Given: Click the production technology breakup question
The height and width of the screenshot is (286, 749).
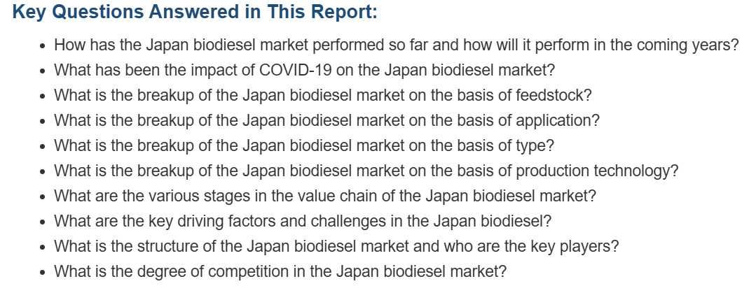Looking at the screenshot, I should [x=366, y=171].
